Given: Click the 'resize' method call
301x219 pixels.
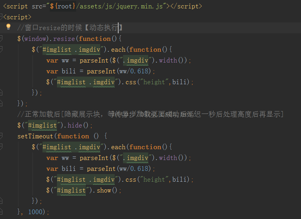Looking at the screenshot, I should 64,39.
